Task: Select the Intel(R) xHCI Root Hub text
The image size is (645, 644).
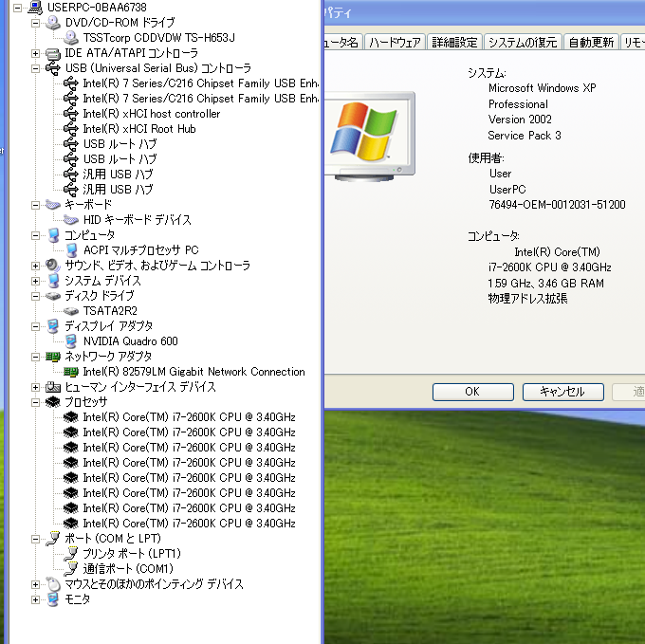Action: [139, 129]
